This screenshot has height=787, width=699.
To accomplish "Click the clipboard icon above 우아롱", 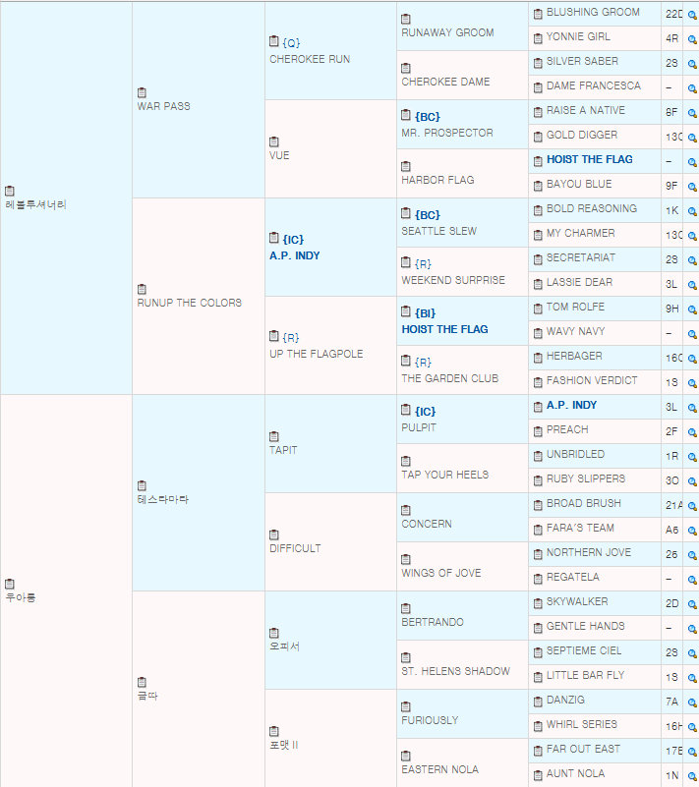I will pyautogui.click(x=10, y=585).
